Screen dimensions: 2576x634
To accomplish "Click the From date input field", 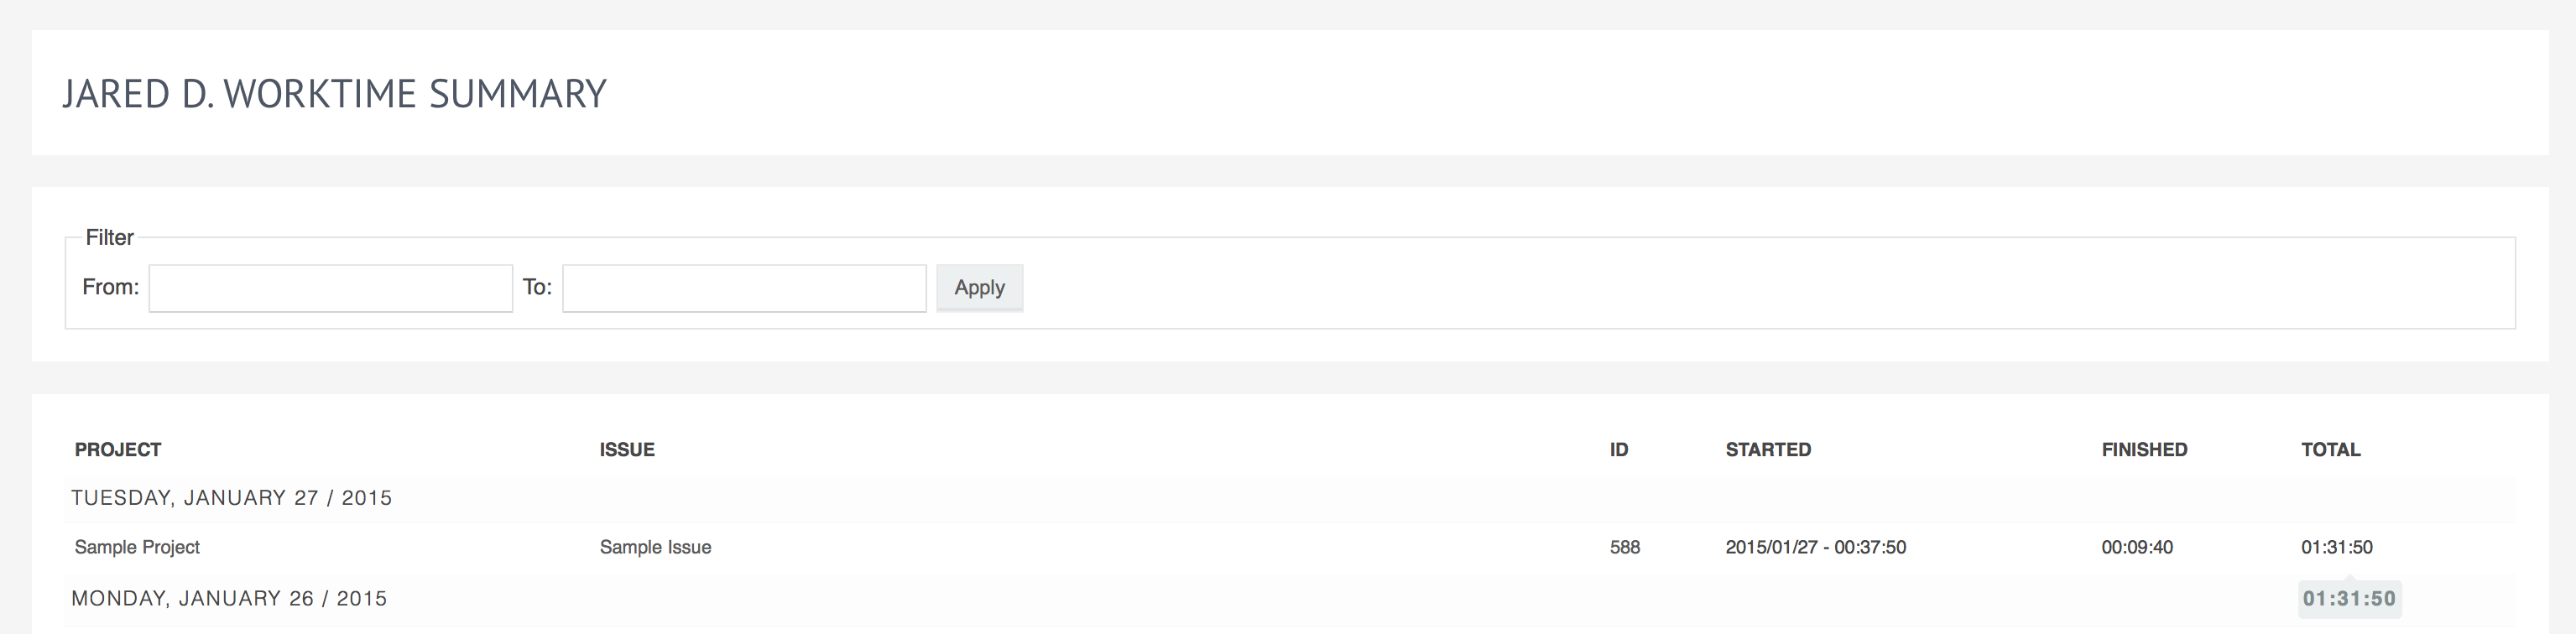I will pyautogui.click(x=331, y=288).
